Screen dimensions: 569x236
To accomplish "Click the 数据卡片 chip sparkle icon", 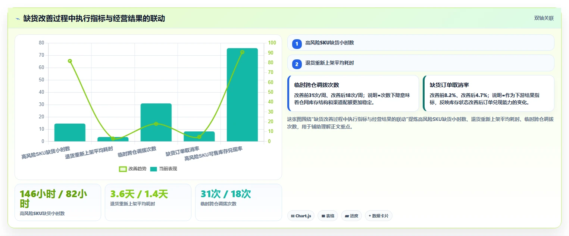I will [x=370, y=216].
